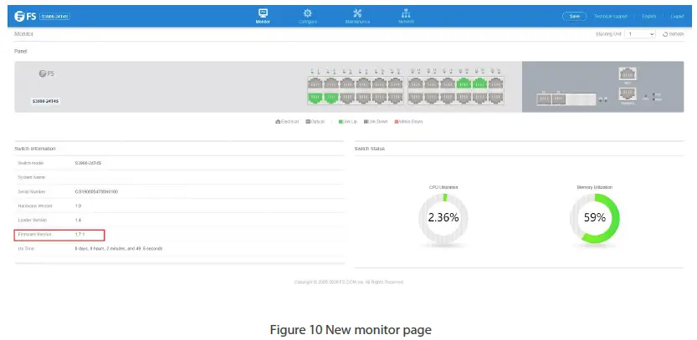This screenshot has height=340, width=697.
Task: Select the last gray port in the top row
Action: (x=495, y=83)
